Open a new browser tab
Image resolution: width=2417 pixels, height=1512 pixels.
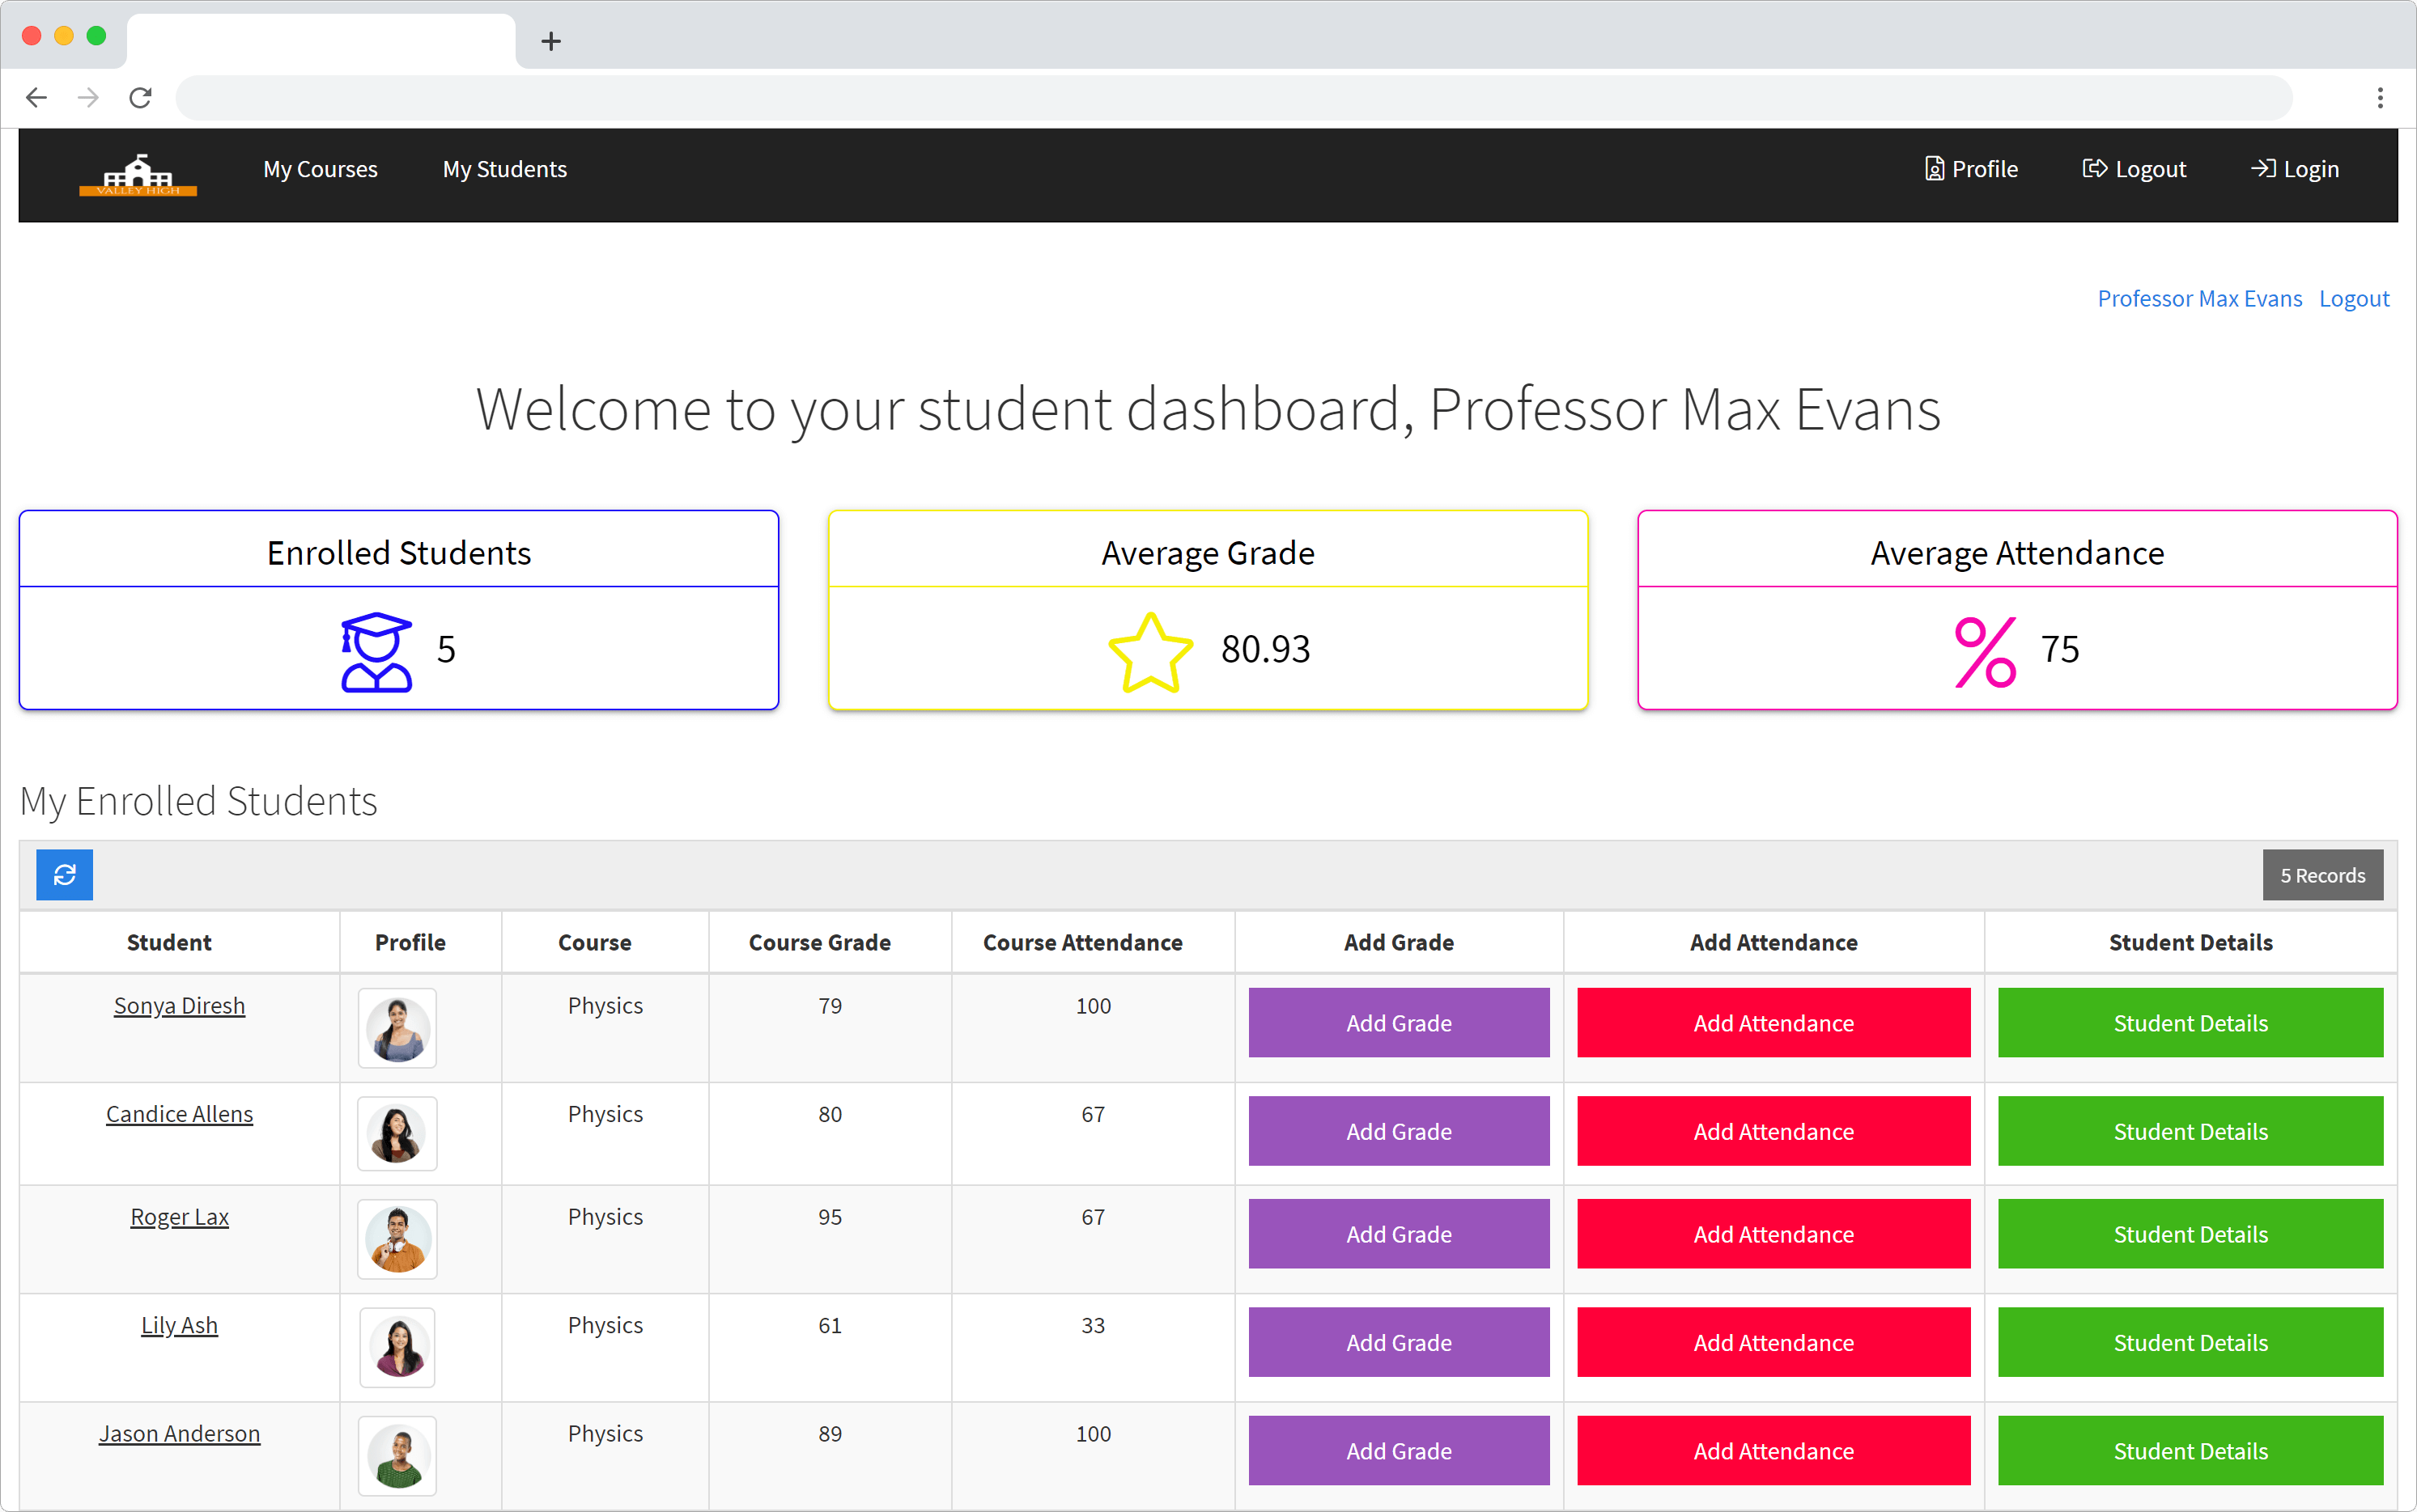click(x=550, y=41)
